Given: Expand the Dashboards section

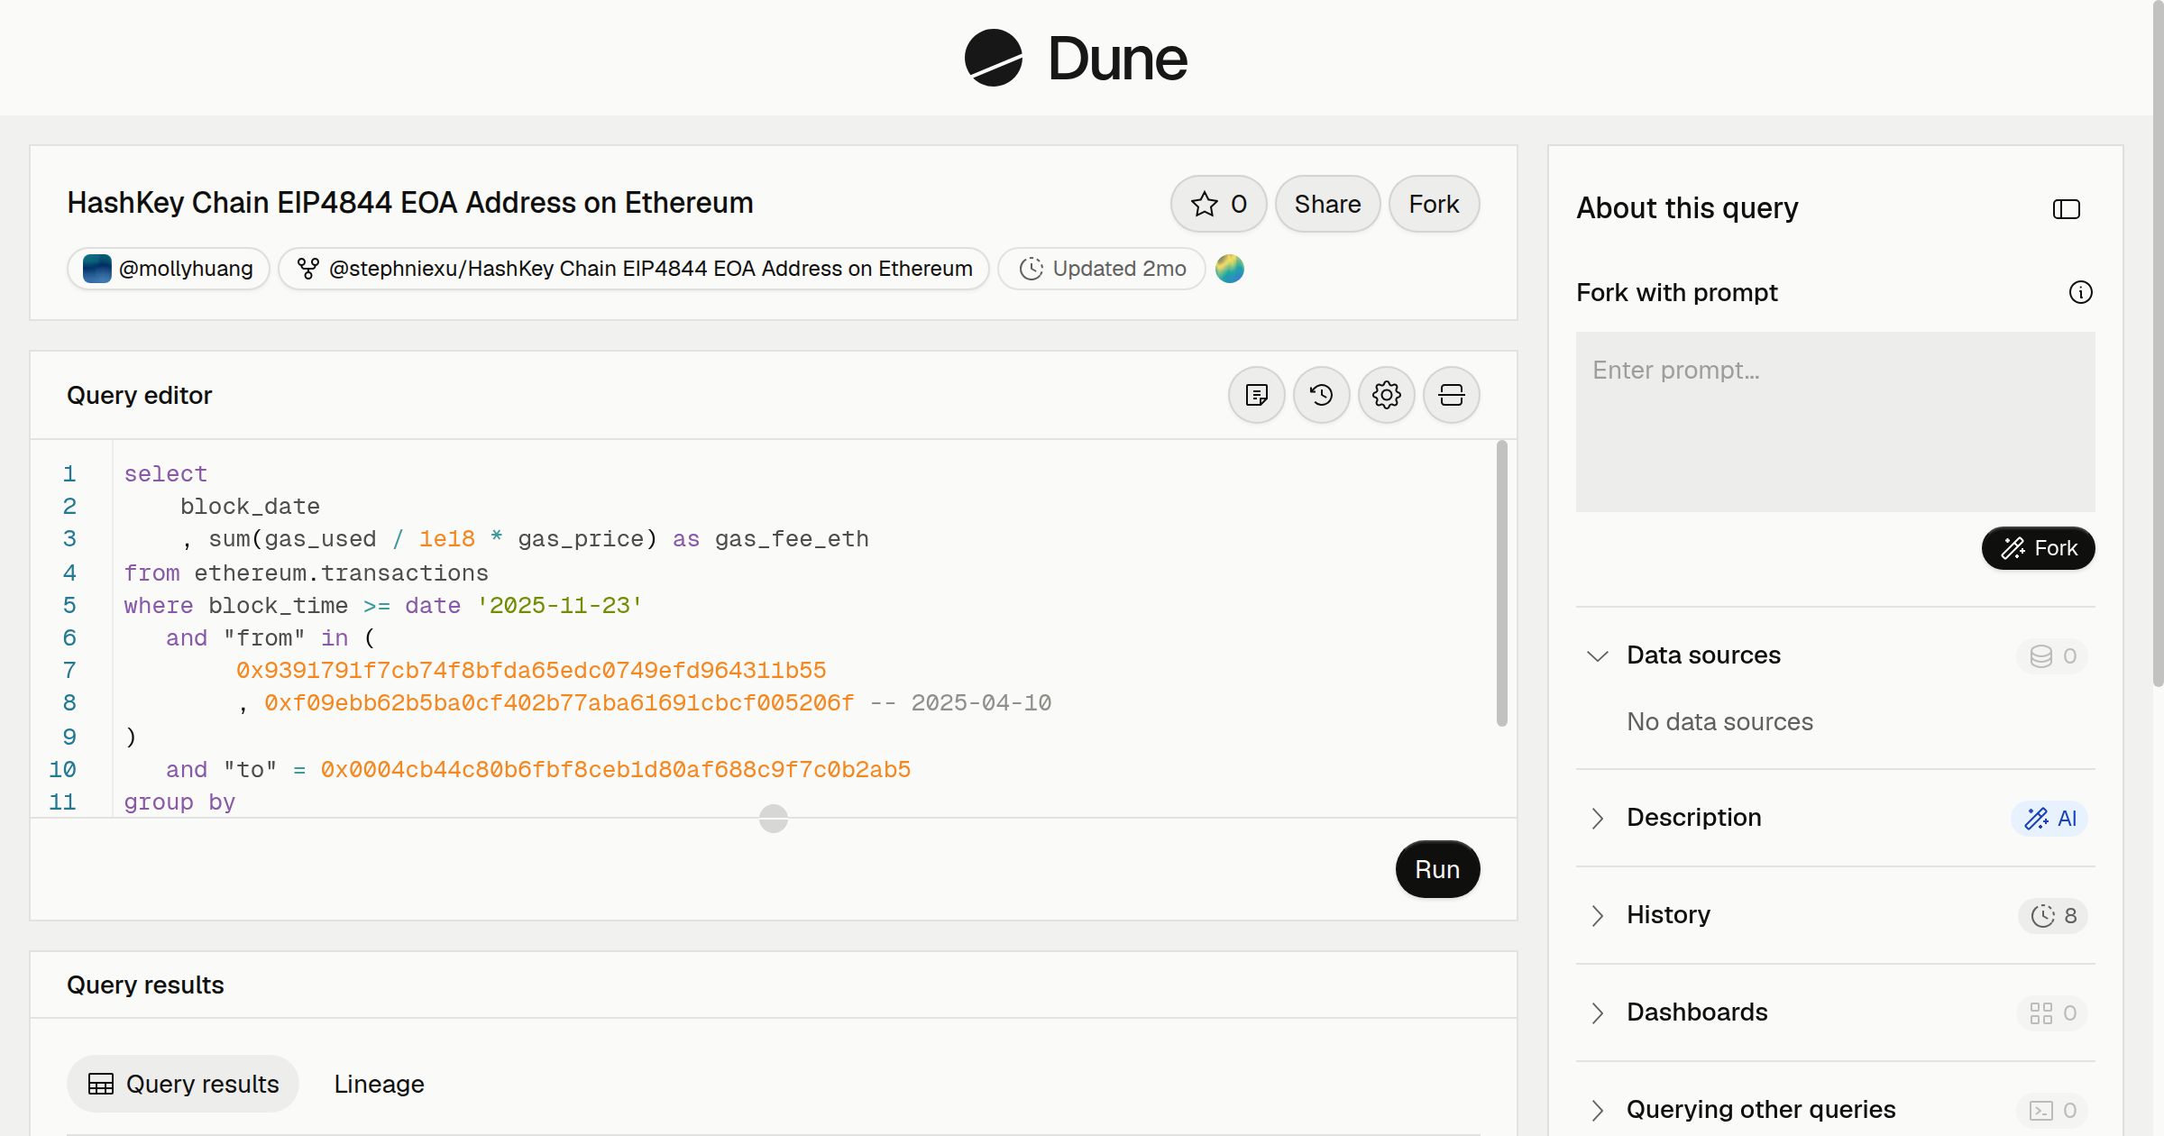Looking at the screenshot, I should tap(1597, 1012).
